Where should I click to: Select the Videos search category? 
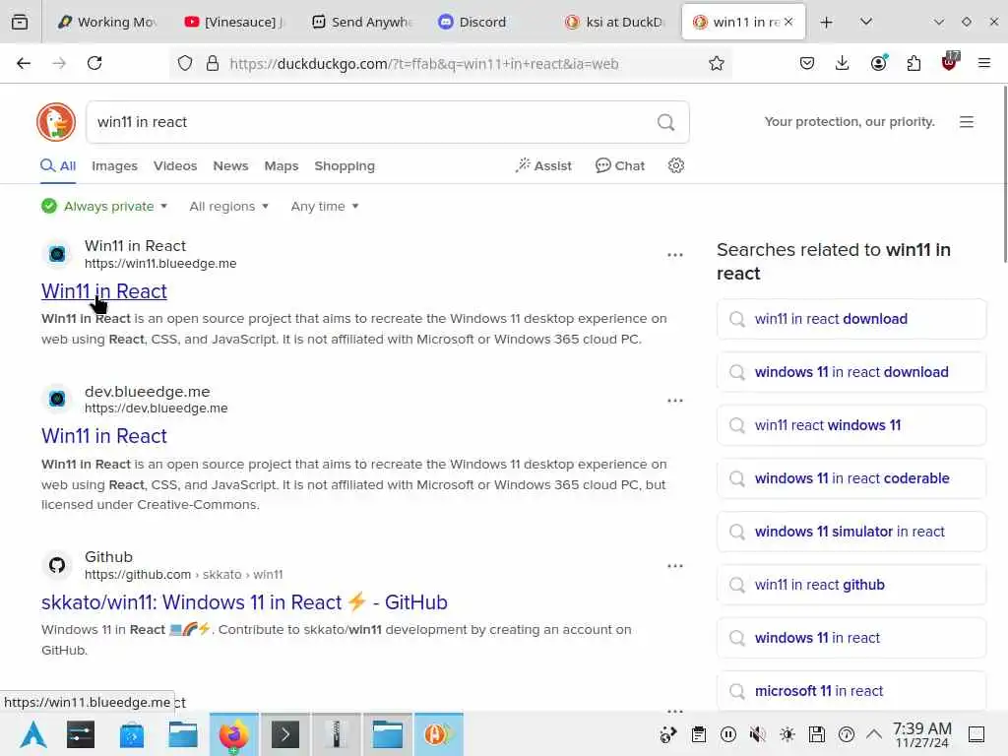[x=175, y=165]
